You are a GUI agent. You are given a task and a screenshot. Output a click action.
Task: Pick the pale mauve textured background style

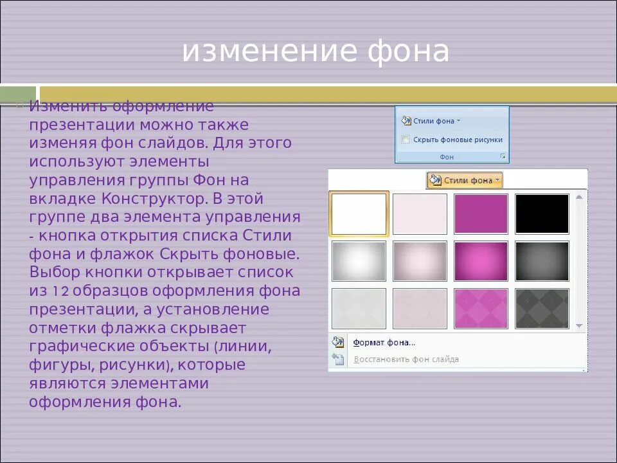pyautogui.click(x=420, y=309)
